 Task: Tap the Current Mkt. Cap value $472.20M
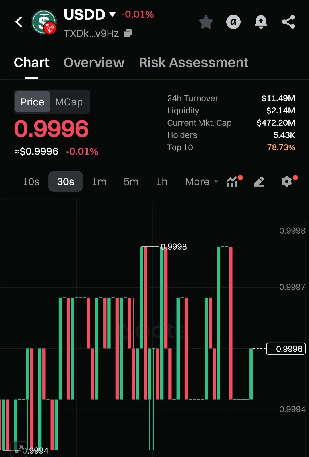276,123
